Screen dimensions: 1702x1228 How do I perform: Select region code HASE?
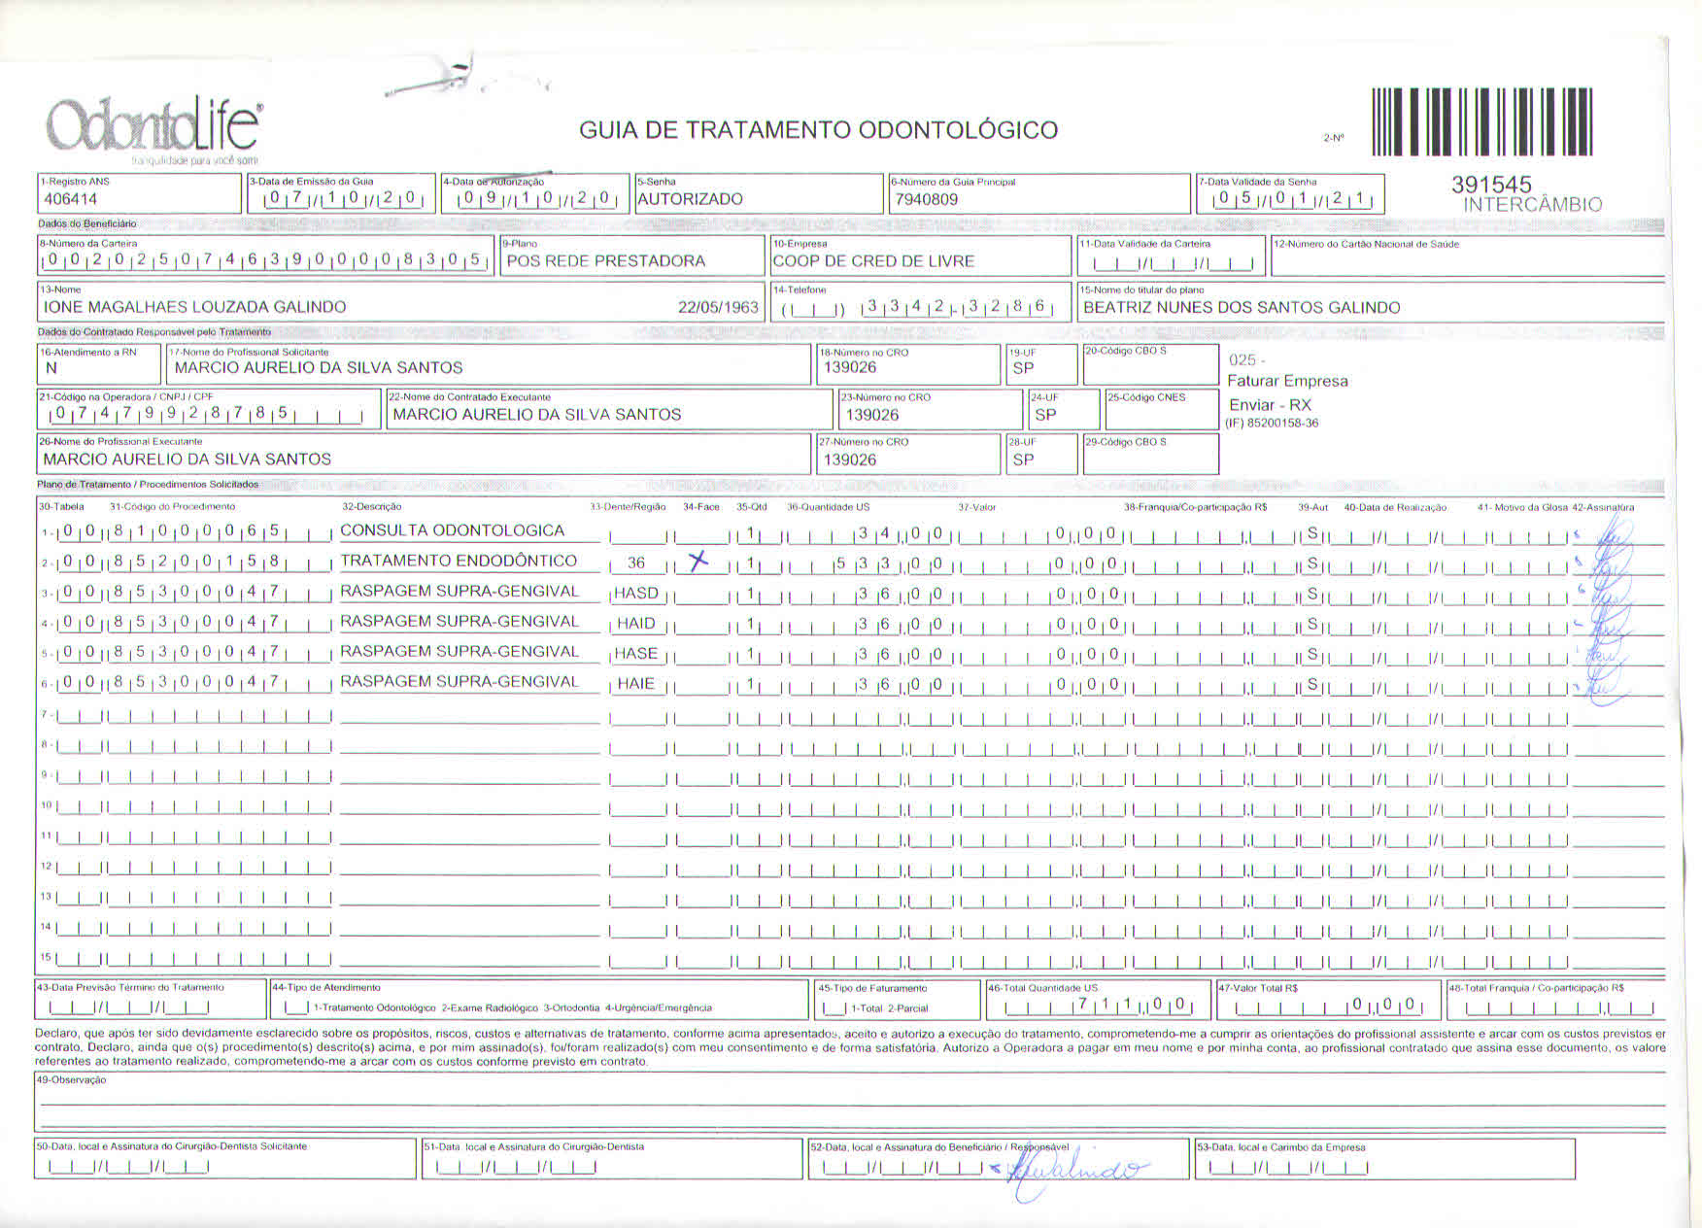tap(636, 654)
